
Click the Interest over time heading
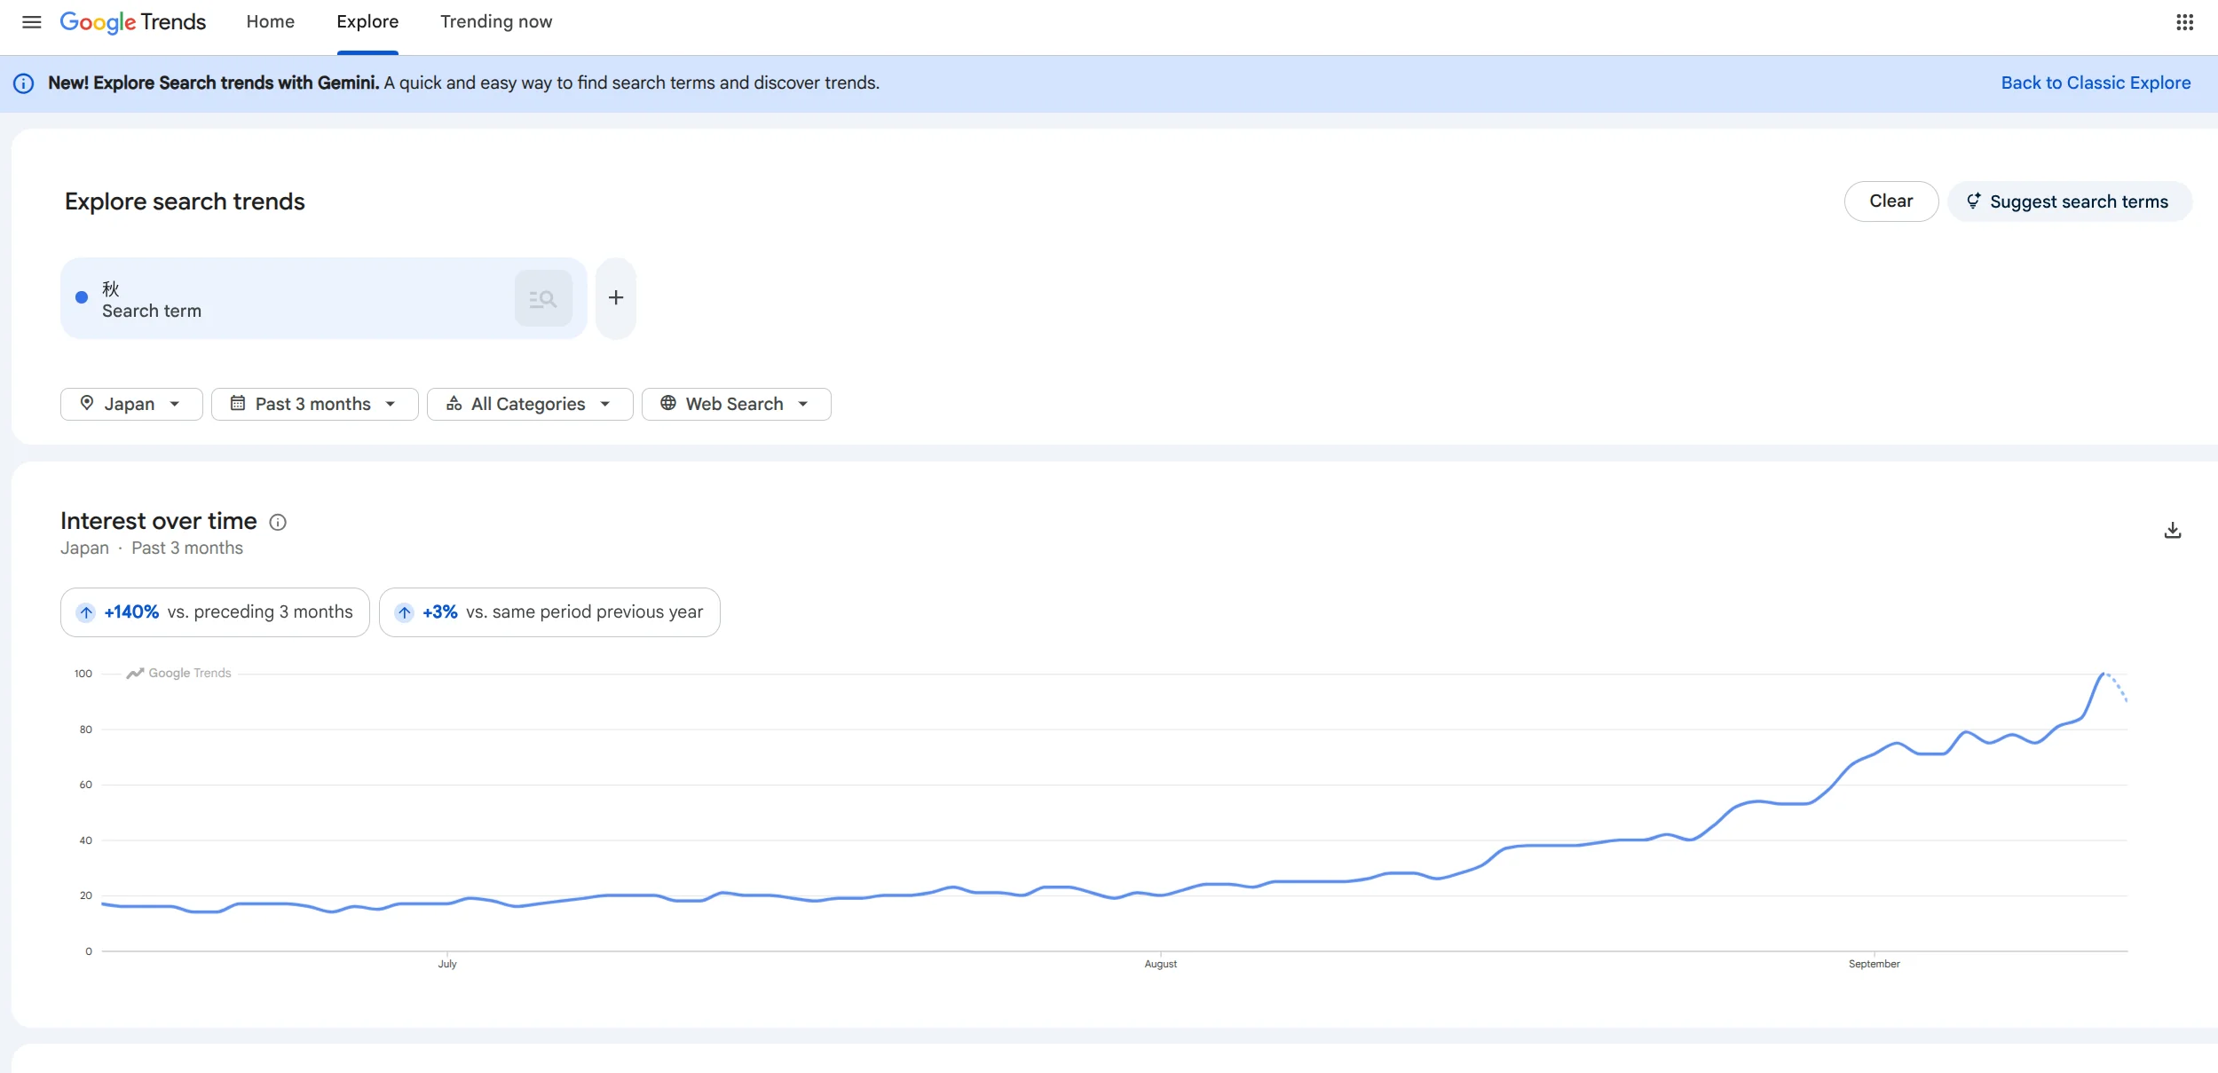click(159, 521)
